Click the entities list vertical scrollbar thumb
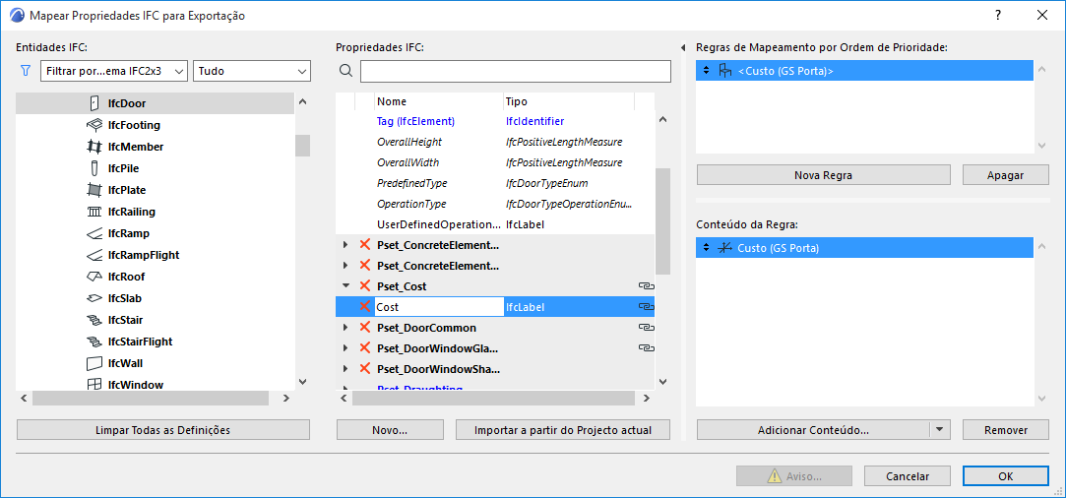Viewport: 1066px width, 498px height. (x=302, y=146)
